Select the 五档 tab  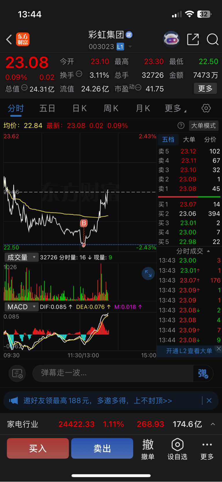tap(168, 140)
